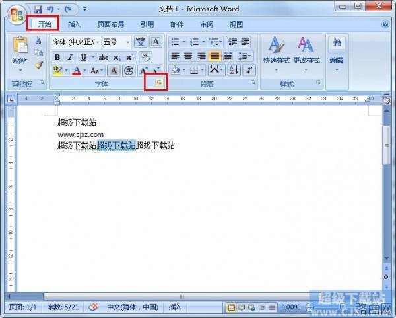The height and width of the screenshot is (318, 396).
Task: Apply yellow text highlight color
Action: 57,71
